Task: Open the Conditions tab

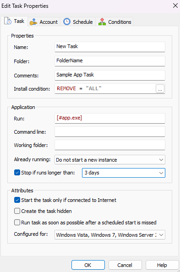Action: [115, 22]
